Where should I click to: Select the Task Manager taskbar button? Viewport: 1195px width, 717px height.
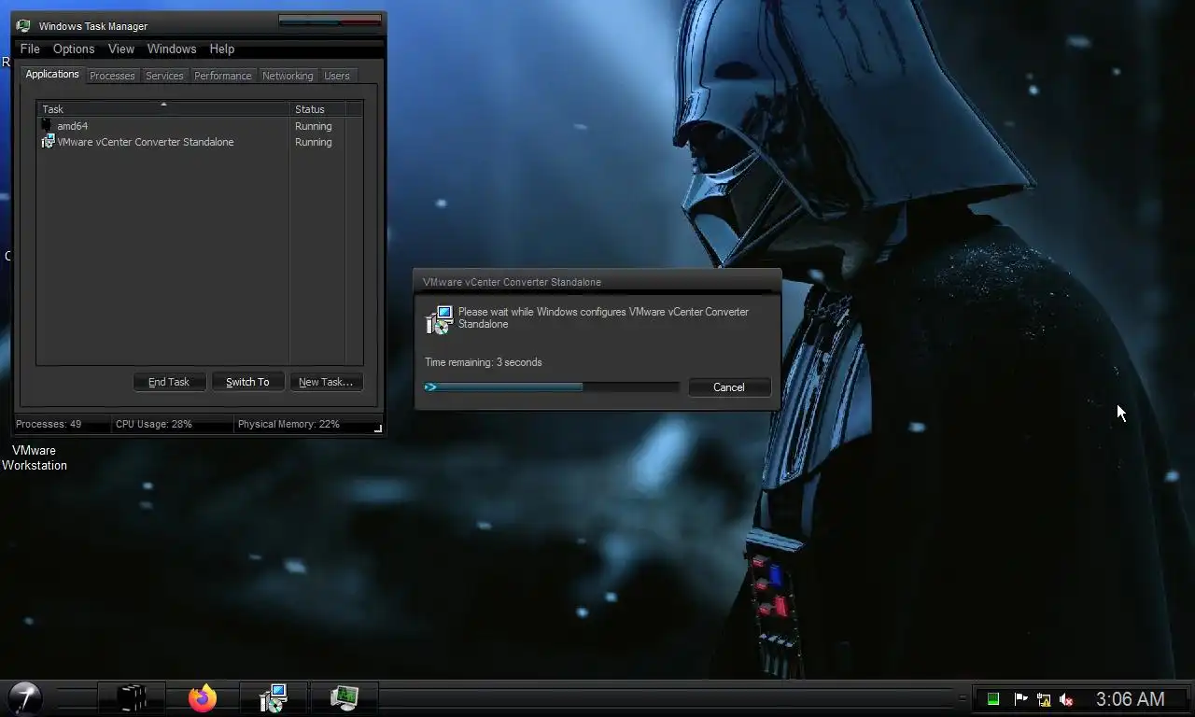[344, 697]
